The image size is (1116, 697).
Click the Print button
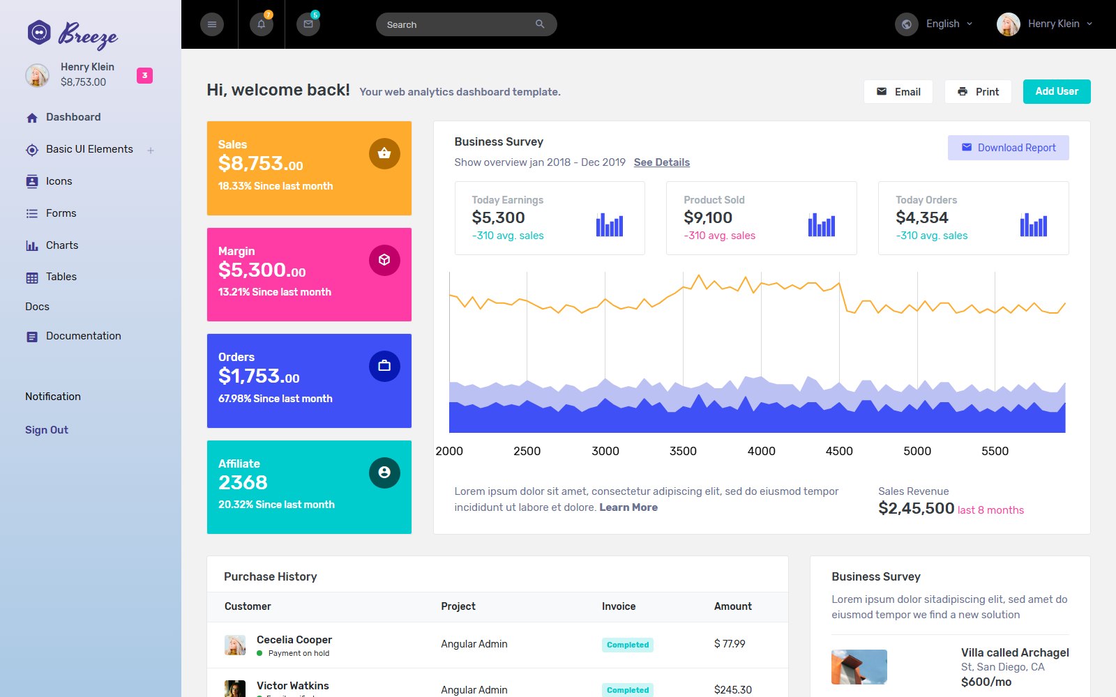(x=978, y=91)
